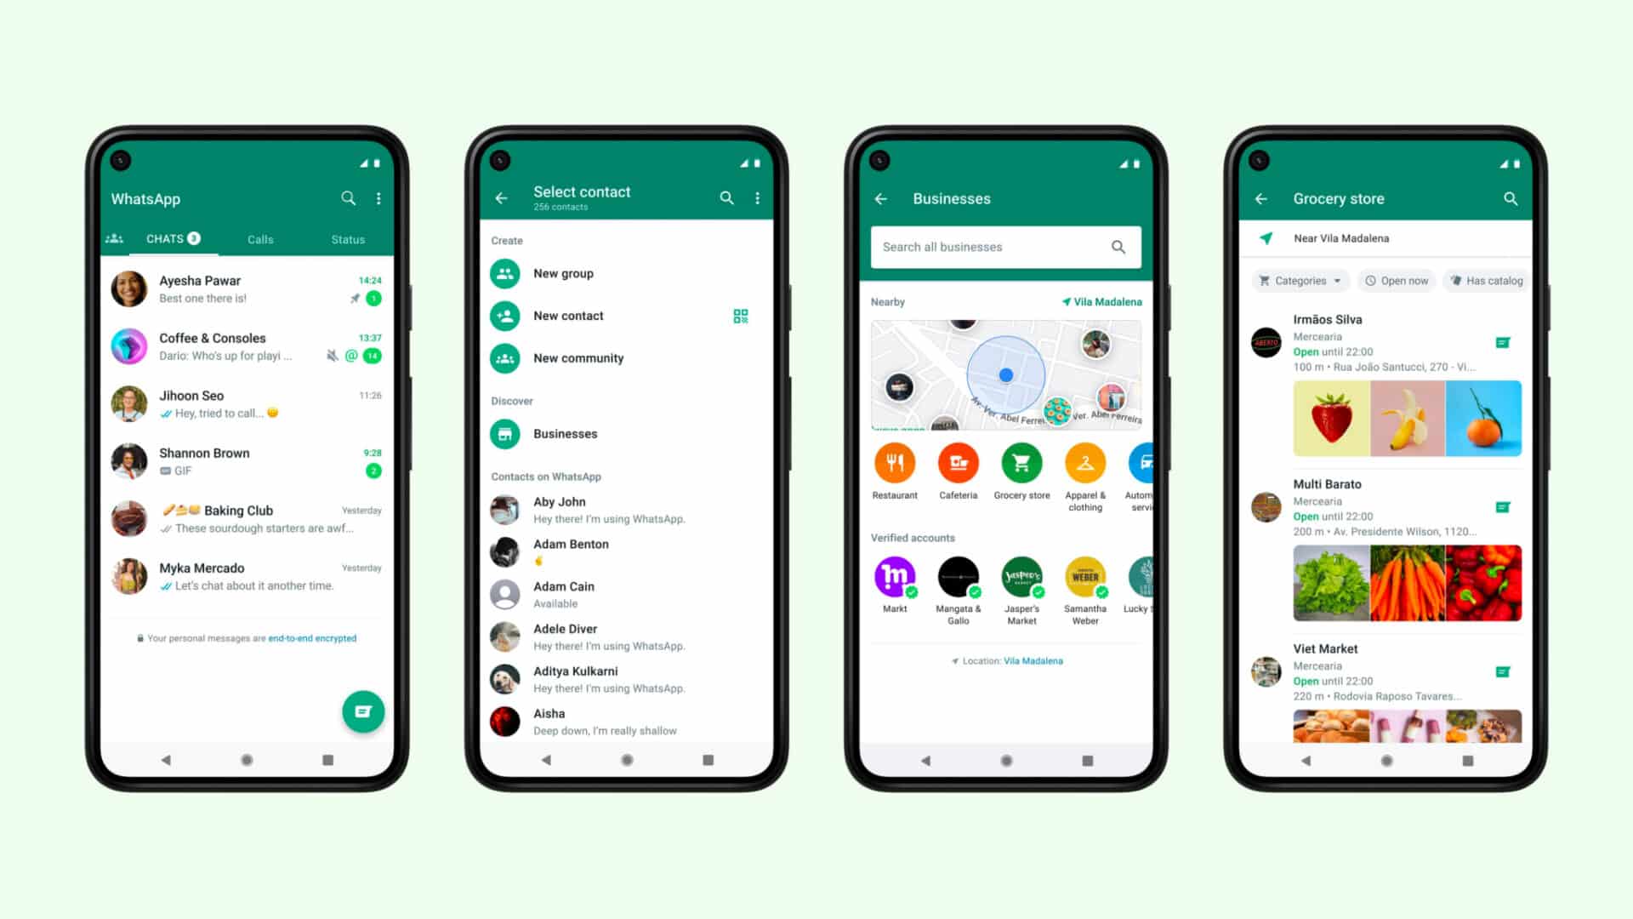Expand the Apparel and clothing category
The width and height of the screenshot is (1633, 919).
1084,464
